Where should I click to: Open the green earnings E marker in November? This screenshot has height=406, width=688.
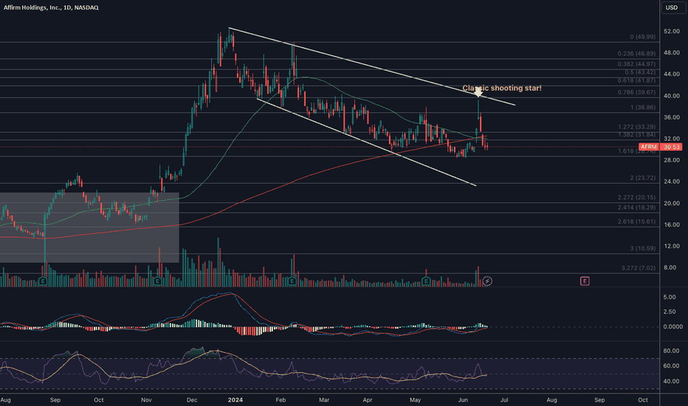click(x=158, y=281)
